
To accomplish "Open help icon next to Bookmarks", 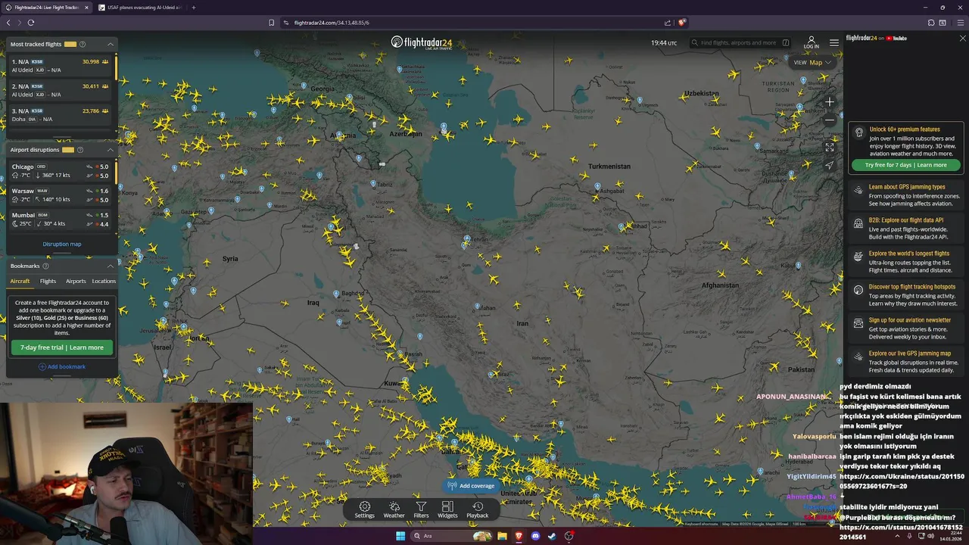I will click(x=45, y=266).
